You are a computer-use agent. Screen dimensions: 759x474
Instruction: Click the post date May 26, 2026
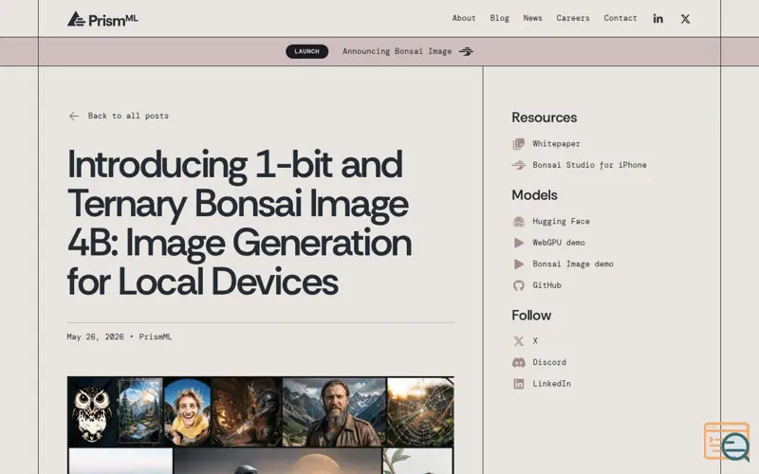(96, 337)
